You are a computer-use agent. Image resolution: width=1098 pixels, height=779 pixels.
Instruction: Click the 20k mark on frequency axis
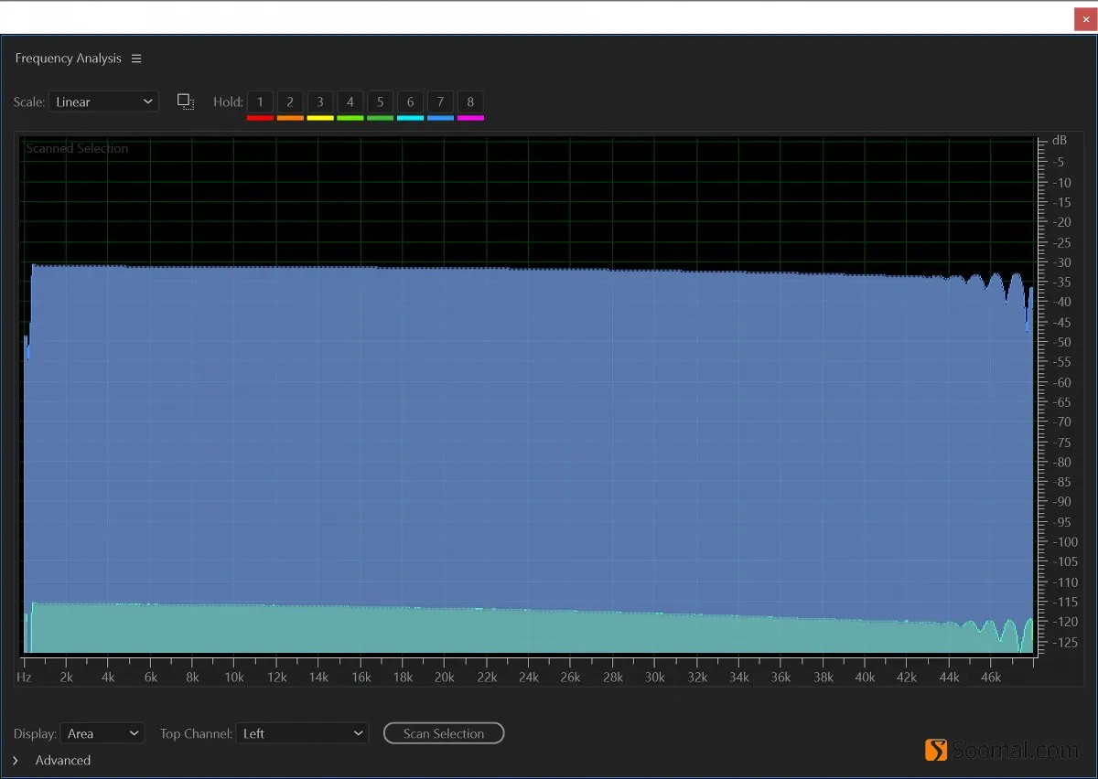pyautogui.click(x=445, y=678)
